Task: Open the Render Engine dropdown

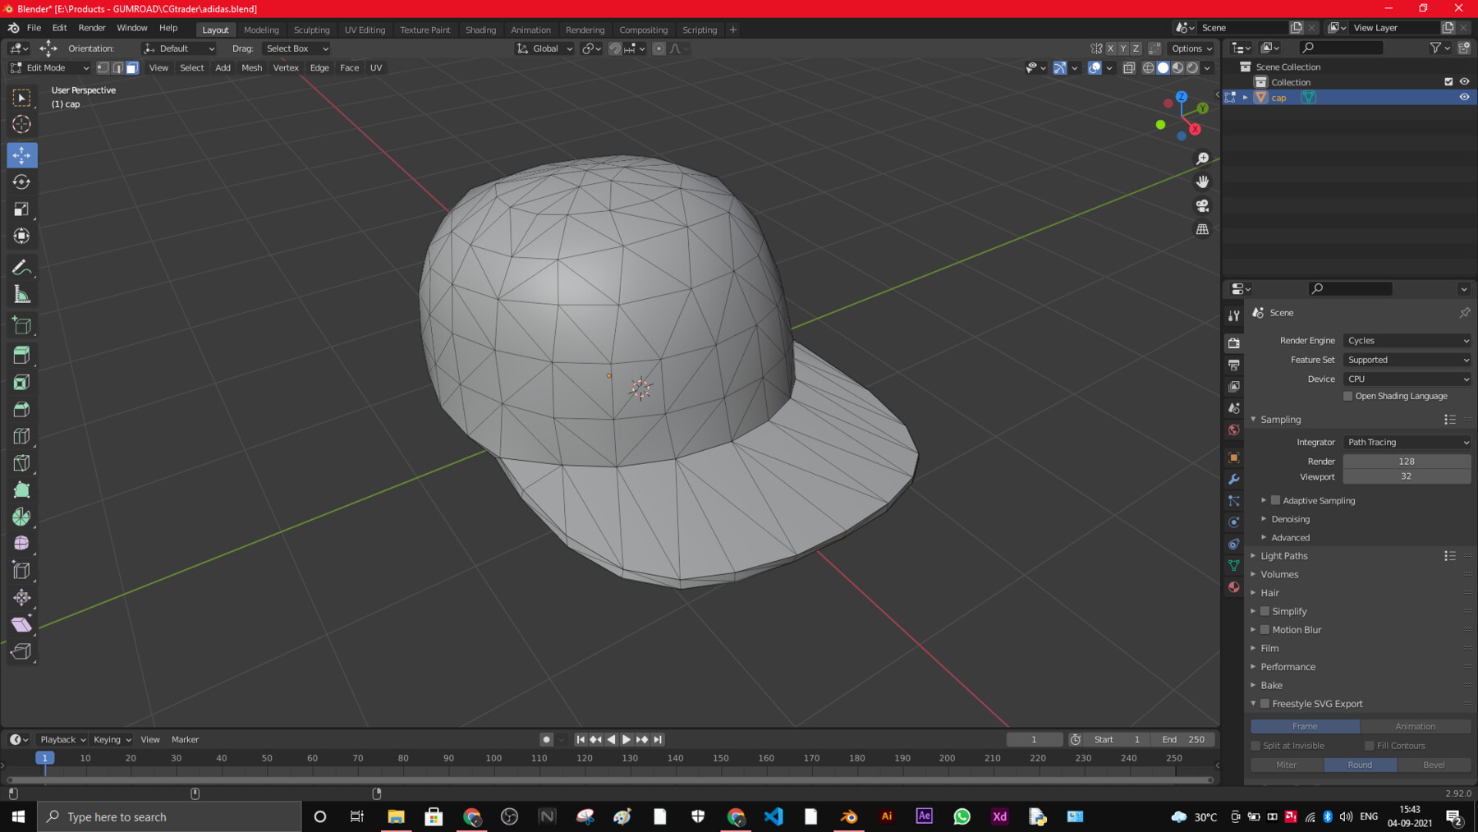Action: coord(1407,340)
